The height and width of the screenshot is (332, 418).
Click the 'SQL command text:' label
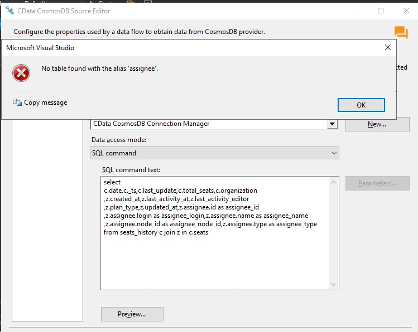[x=131, y=170]
